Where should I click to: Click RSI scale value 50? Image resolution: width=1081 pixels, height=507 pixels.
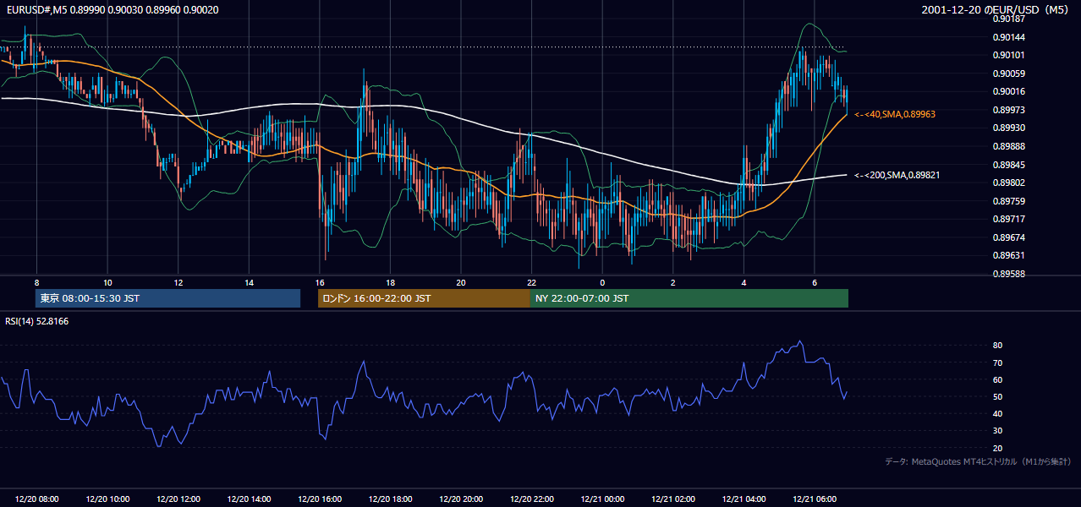[998, 396]
